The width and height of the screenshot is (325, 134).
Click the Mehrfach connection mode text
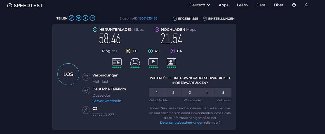[101, 82]
